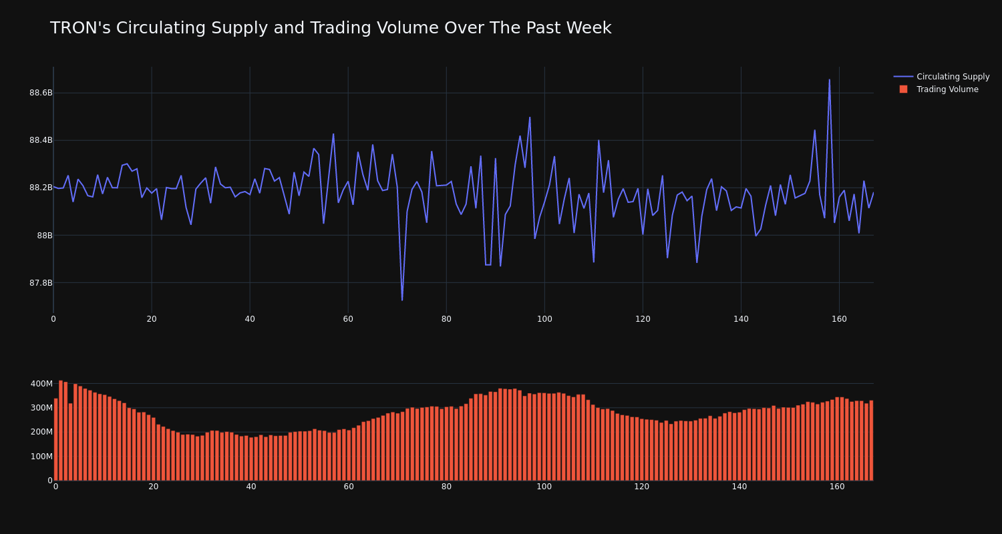
Task: Click the 88B y-axis label
Action: tap(45, 235)
